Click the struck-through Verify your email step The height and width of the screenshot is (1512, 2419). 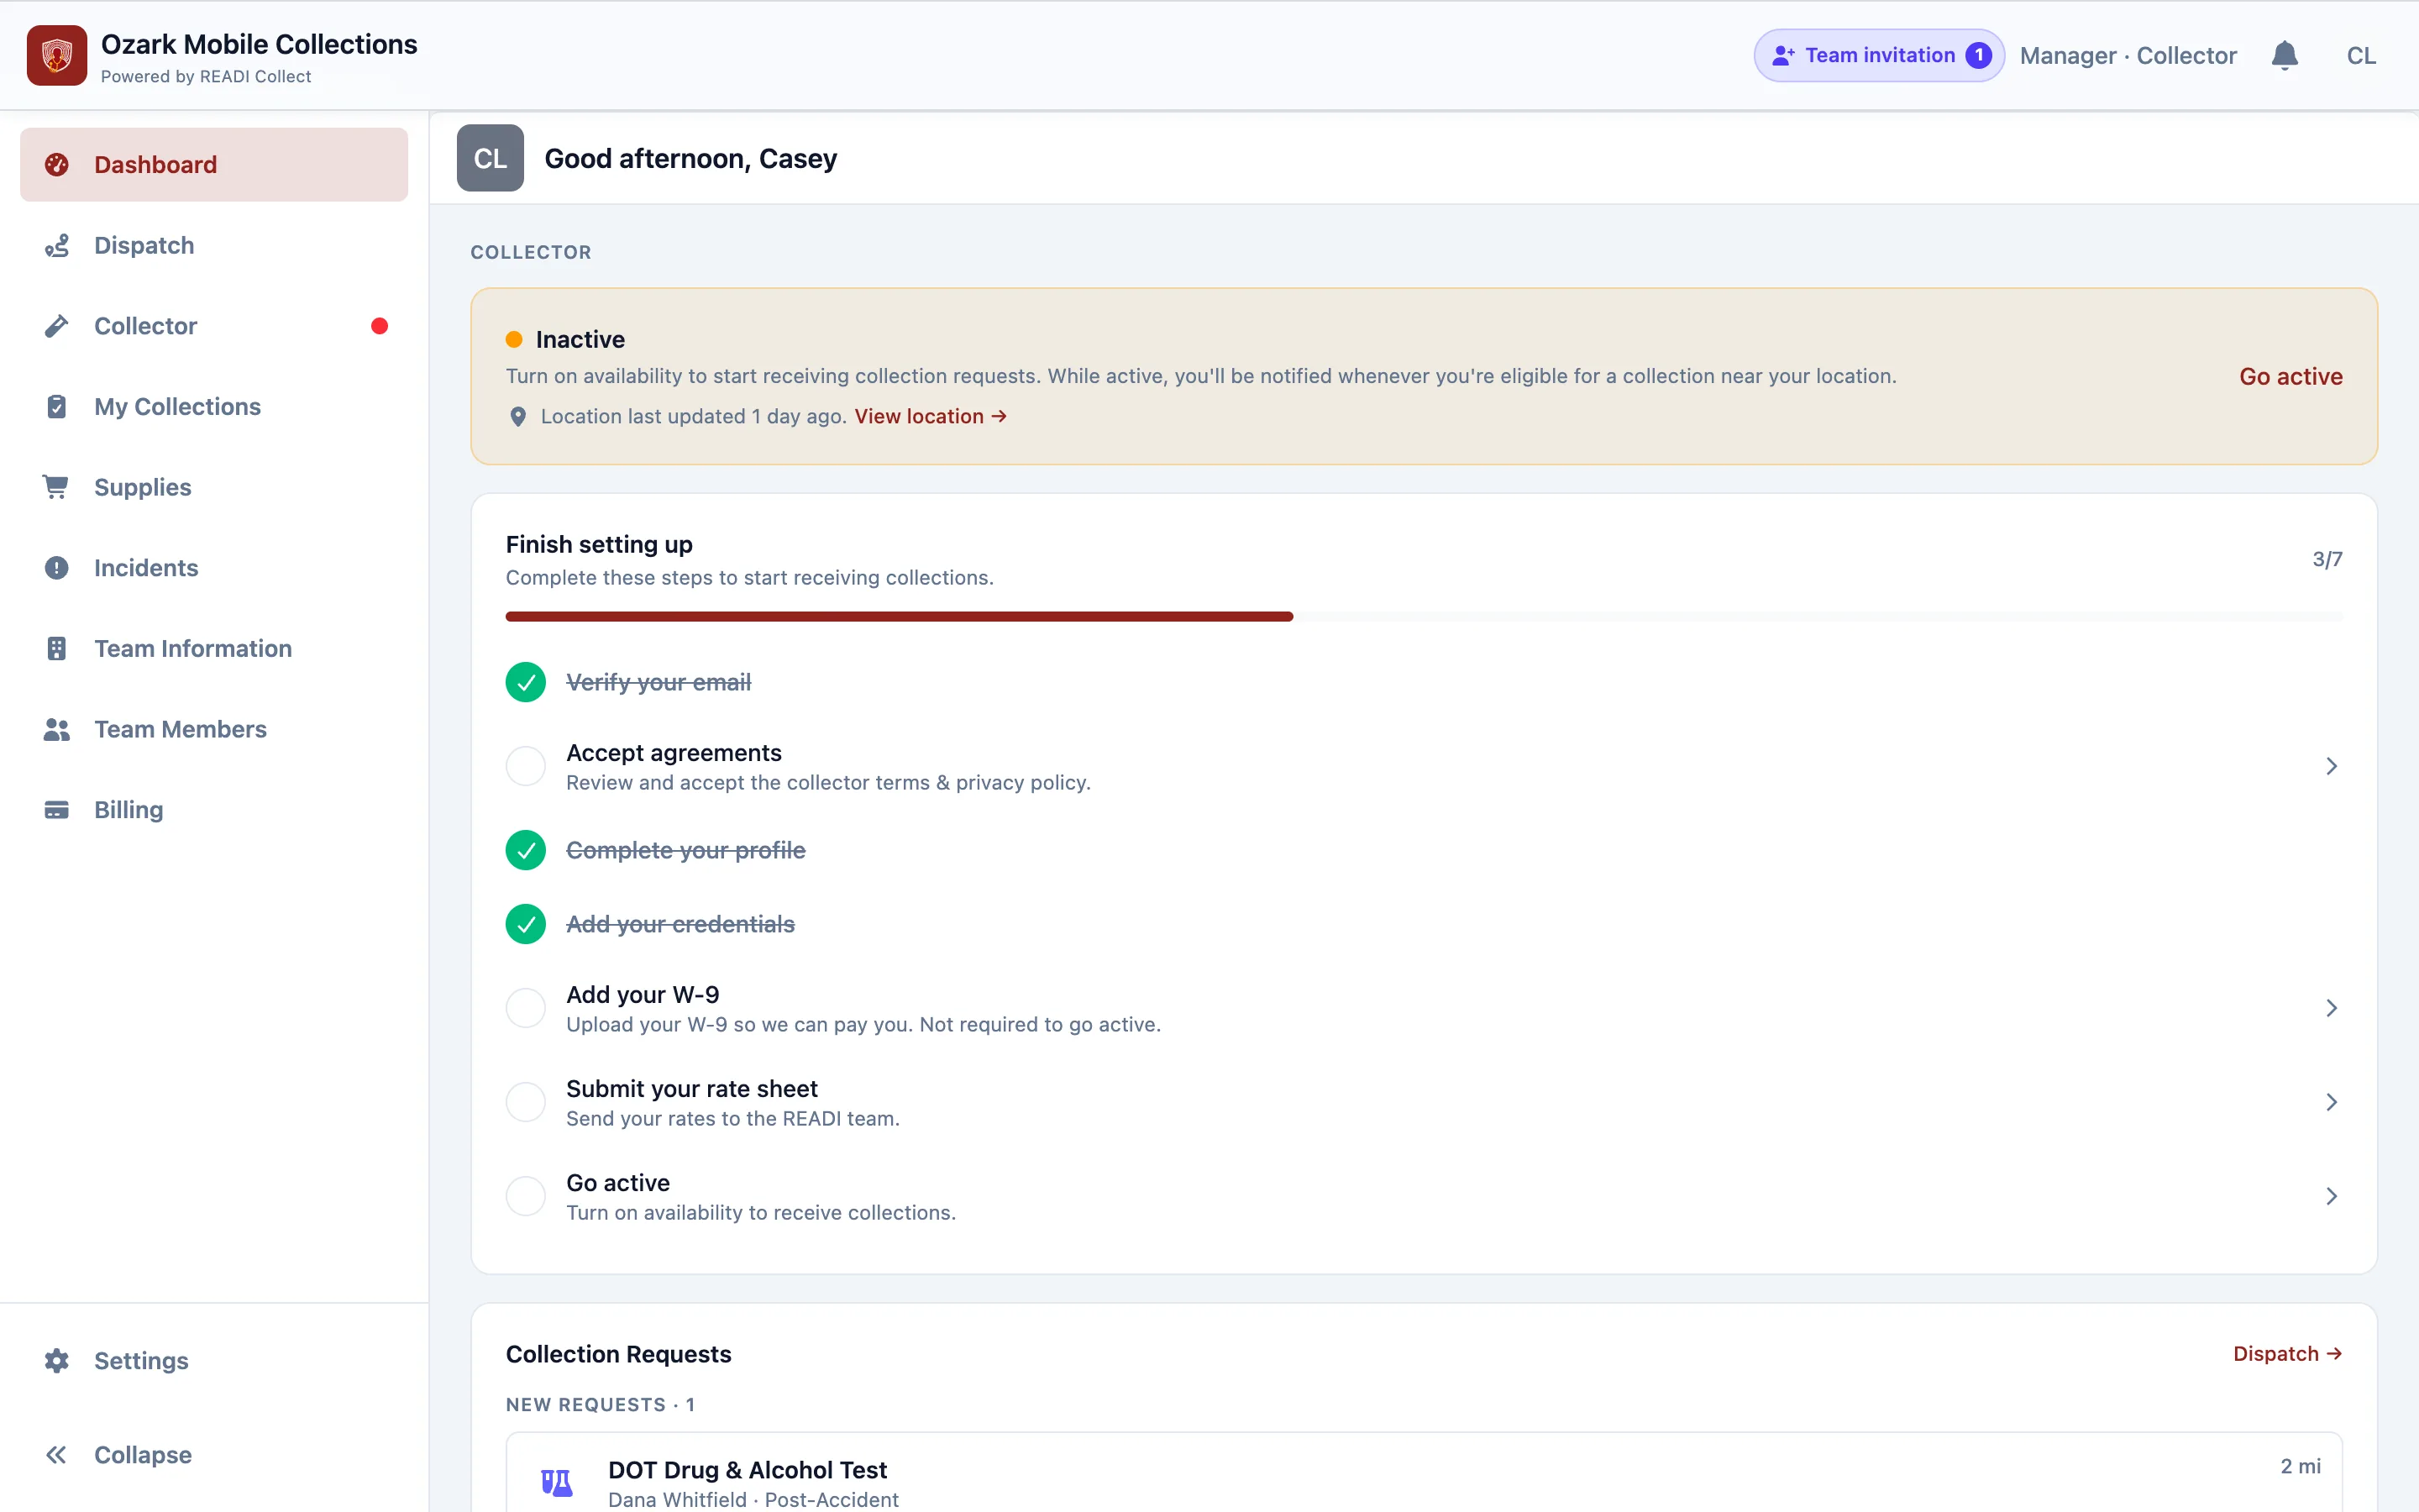[659, 682]
